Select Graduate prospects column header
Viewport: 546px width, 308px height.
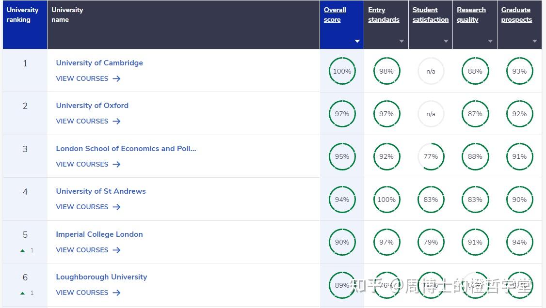516,15
